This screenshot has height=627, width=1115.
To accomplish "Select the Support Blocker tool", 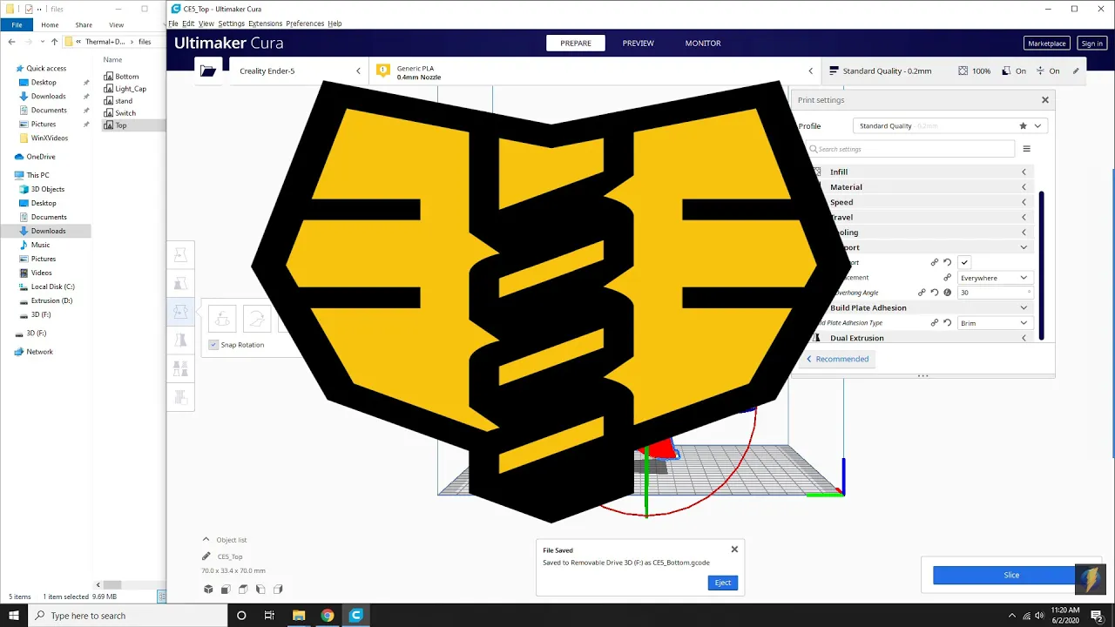I will pos(180,397).
